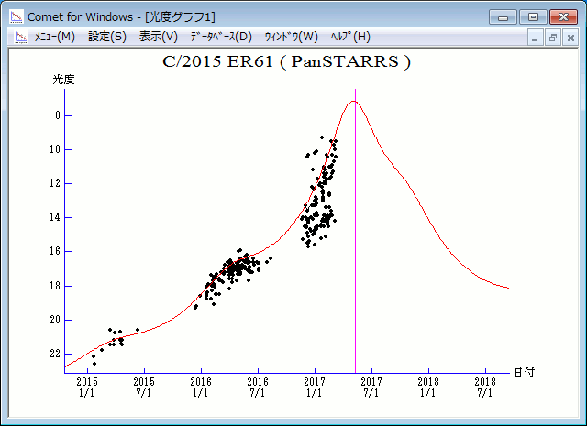Screen dimensions: 587x426
Task: Click the magnitude 14 axis label
Action: coord(55,217)
